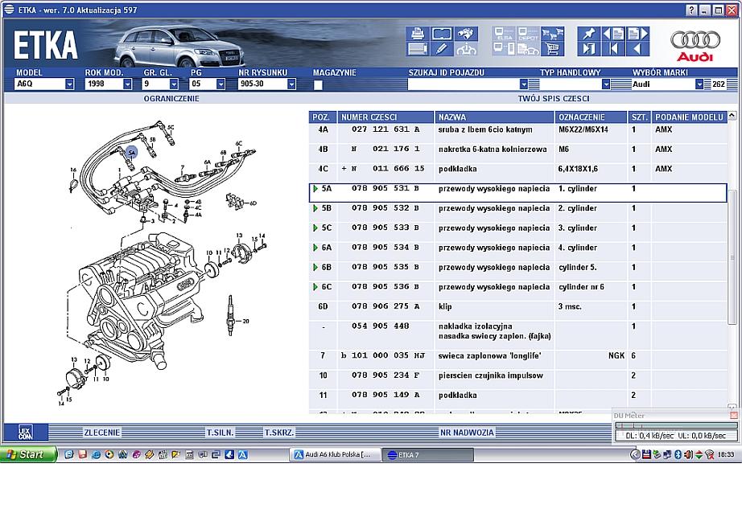Expand row 6C green arrow
Image resolution: width=742 pixels, height=521 pixels.
pos(315,287)
